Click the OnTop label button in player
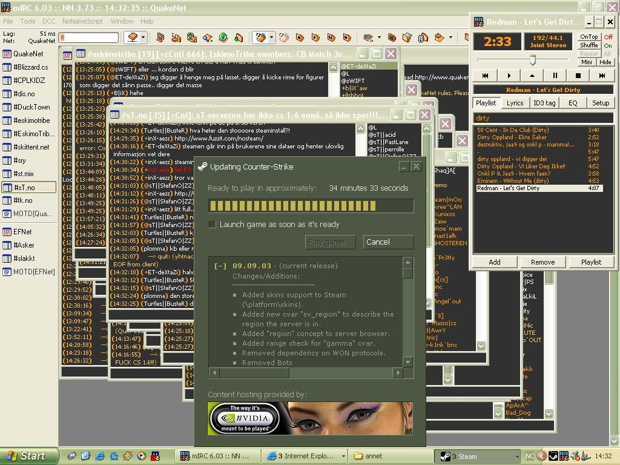The width and height of the screenshot is (620, 465). coord(589,37)
